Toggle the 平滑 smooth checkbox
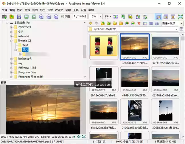This screenshot has width=185, height=144. coord(62,16)
